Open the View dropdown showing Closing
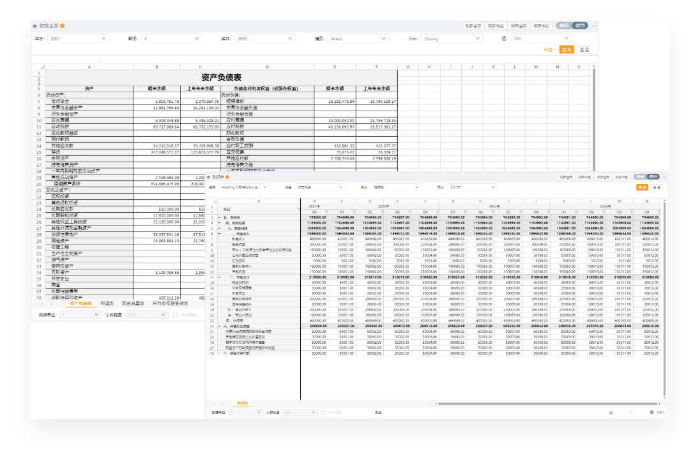700x460 pixels. coord(452,39)
